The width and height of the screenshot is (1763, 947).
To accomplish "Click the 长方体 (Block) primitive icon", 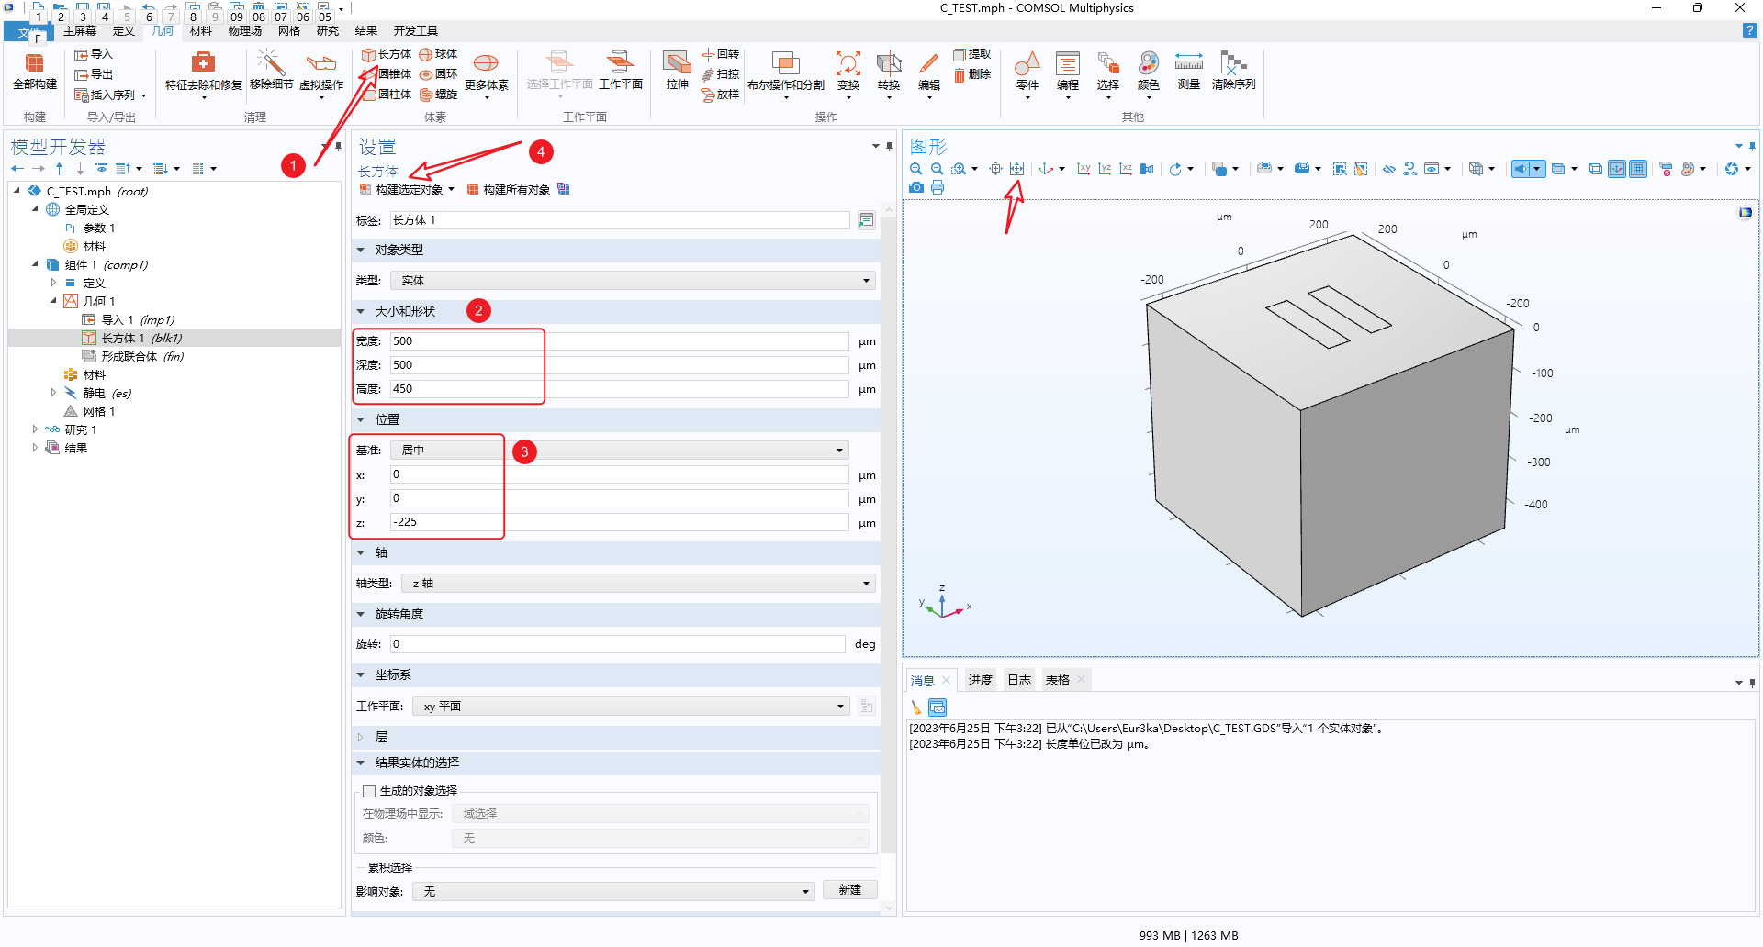I will (369, 55).
